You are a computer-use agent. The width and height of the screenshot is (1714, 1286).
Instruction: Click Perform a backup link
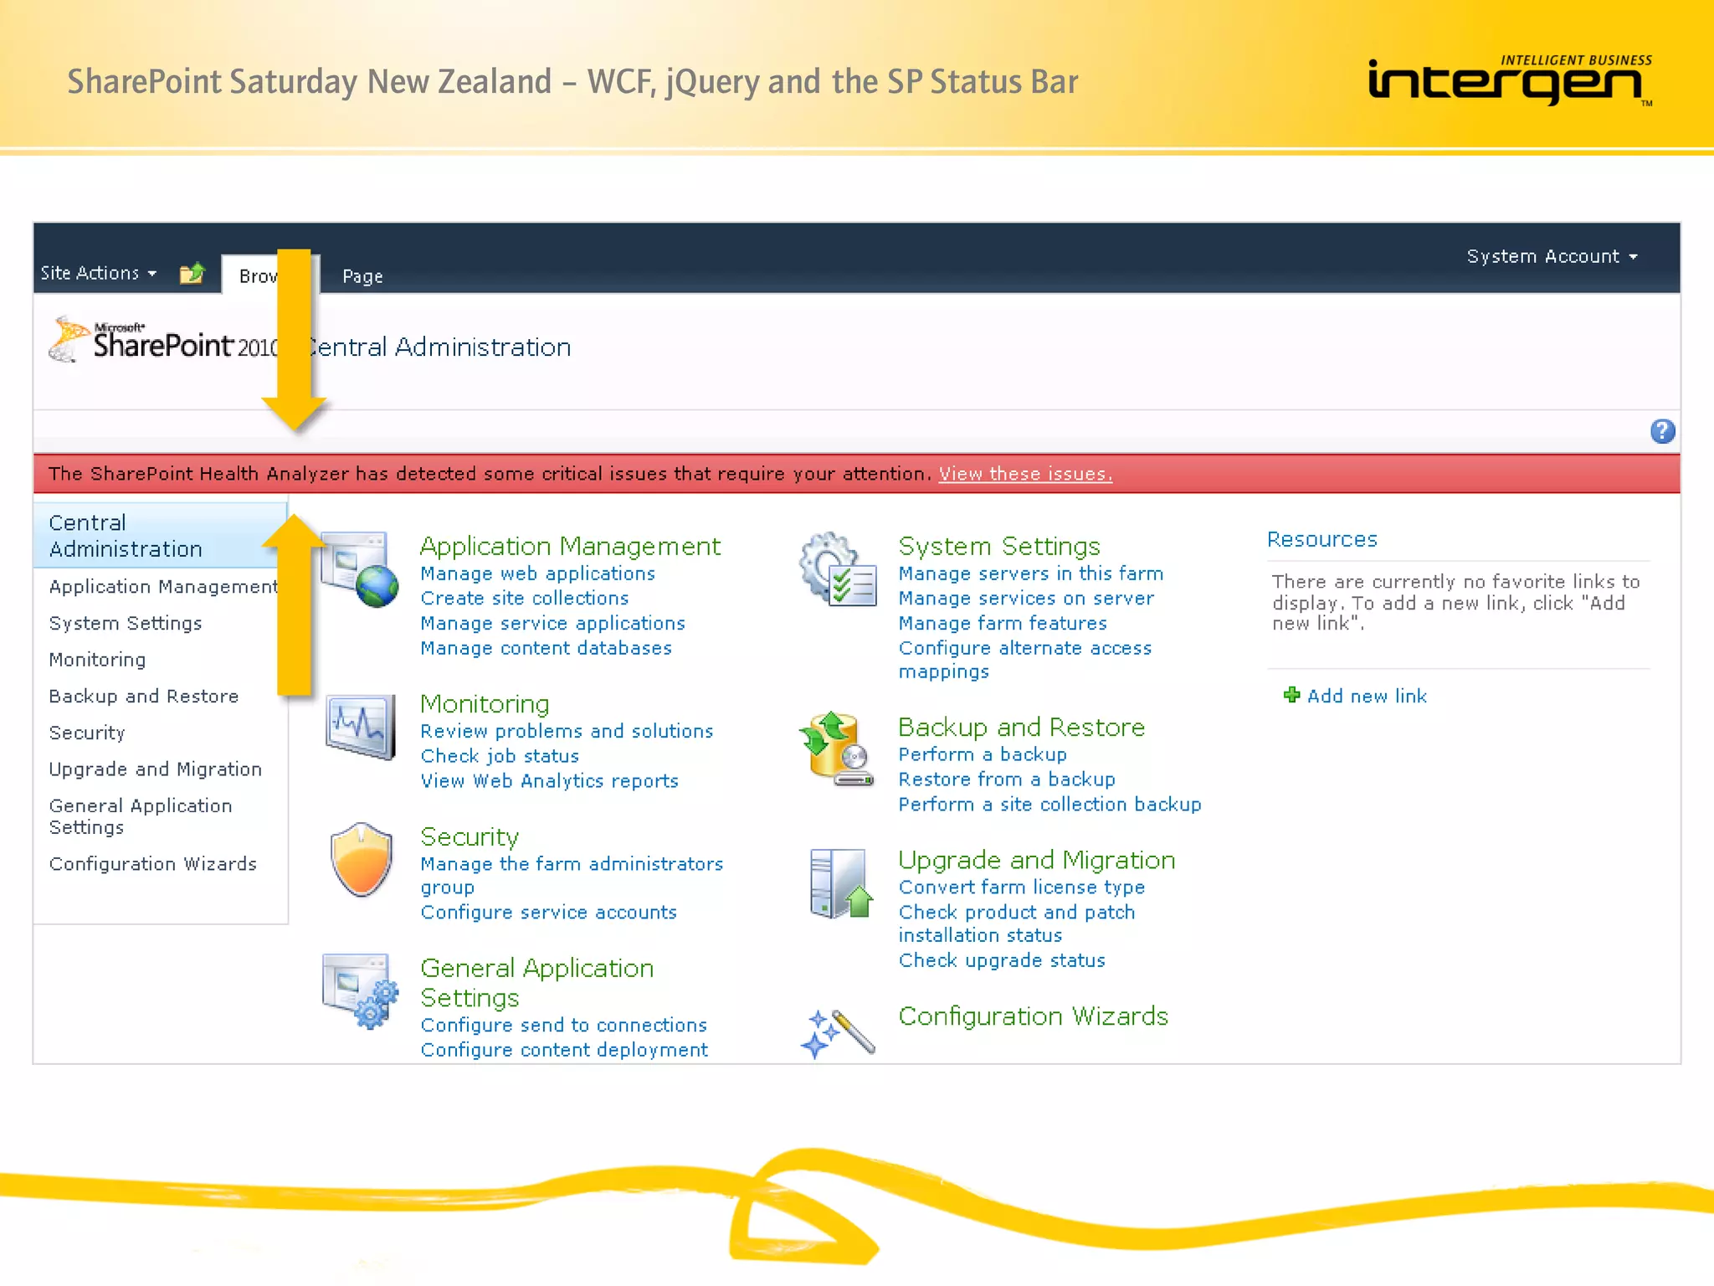(x=983, y=755)
